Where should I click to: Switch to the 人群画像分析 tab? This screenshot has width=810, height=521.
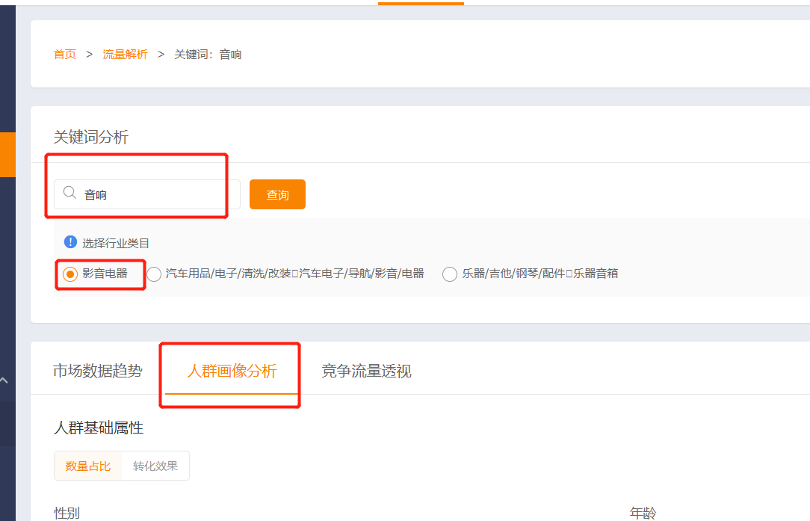coord(232,371)
